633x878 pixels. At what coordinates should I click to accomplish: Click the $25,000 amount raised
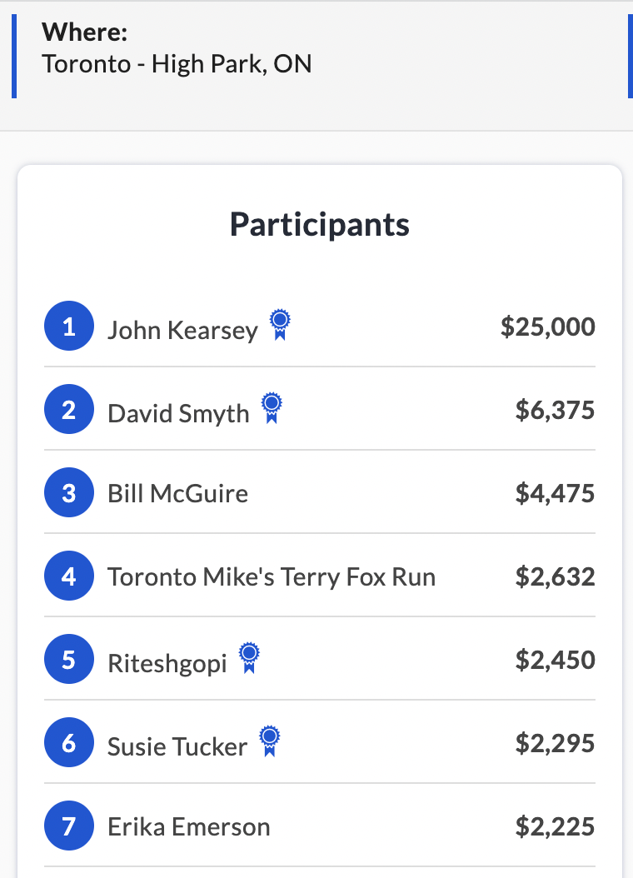(x=547, y=327)
